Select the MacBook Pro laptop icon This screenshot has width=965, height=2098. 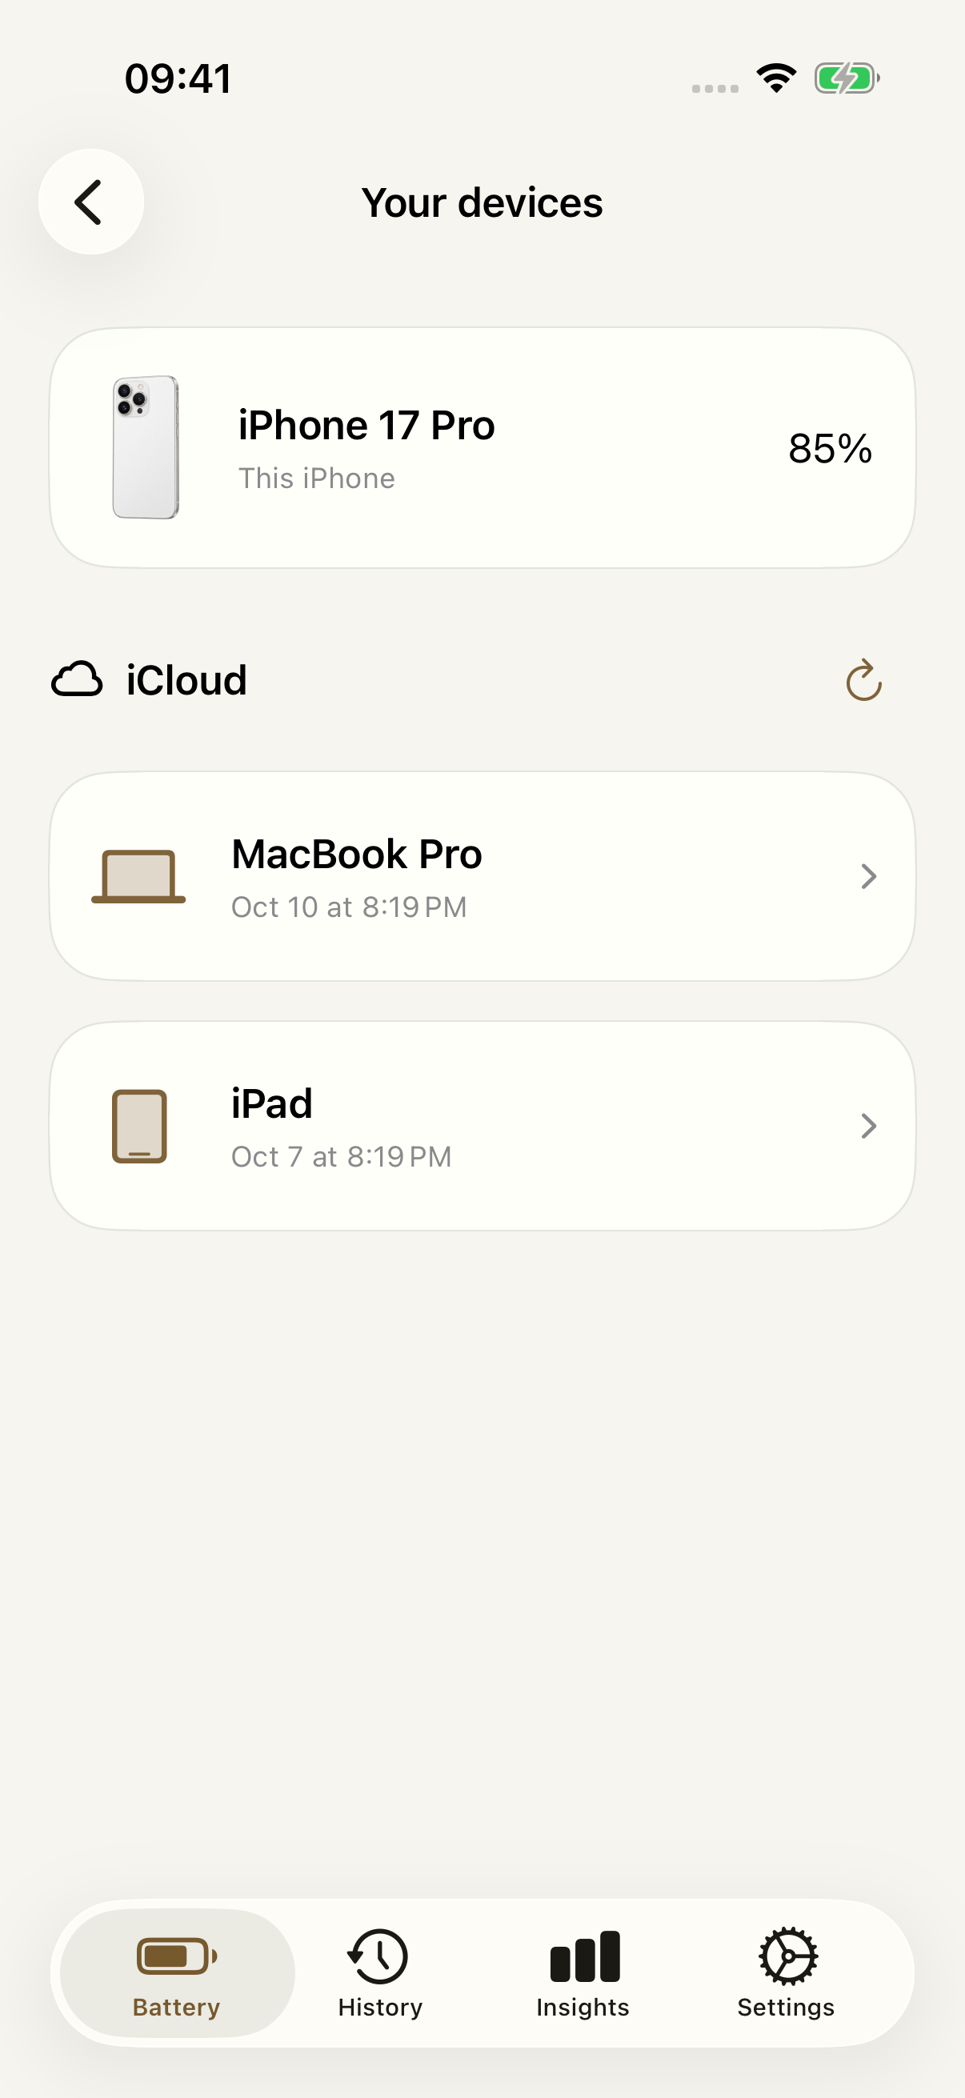pos(138,876)
